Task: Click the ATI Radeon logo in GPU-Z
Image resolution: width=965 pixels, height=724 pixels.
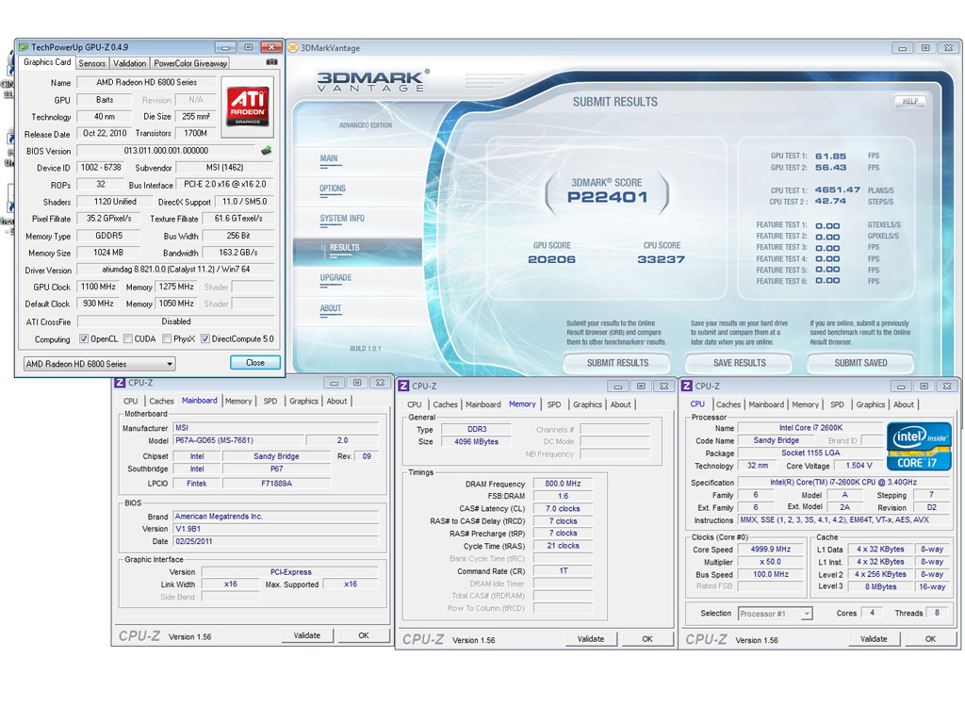Action: 248,107
